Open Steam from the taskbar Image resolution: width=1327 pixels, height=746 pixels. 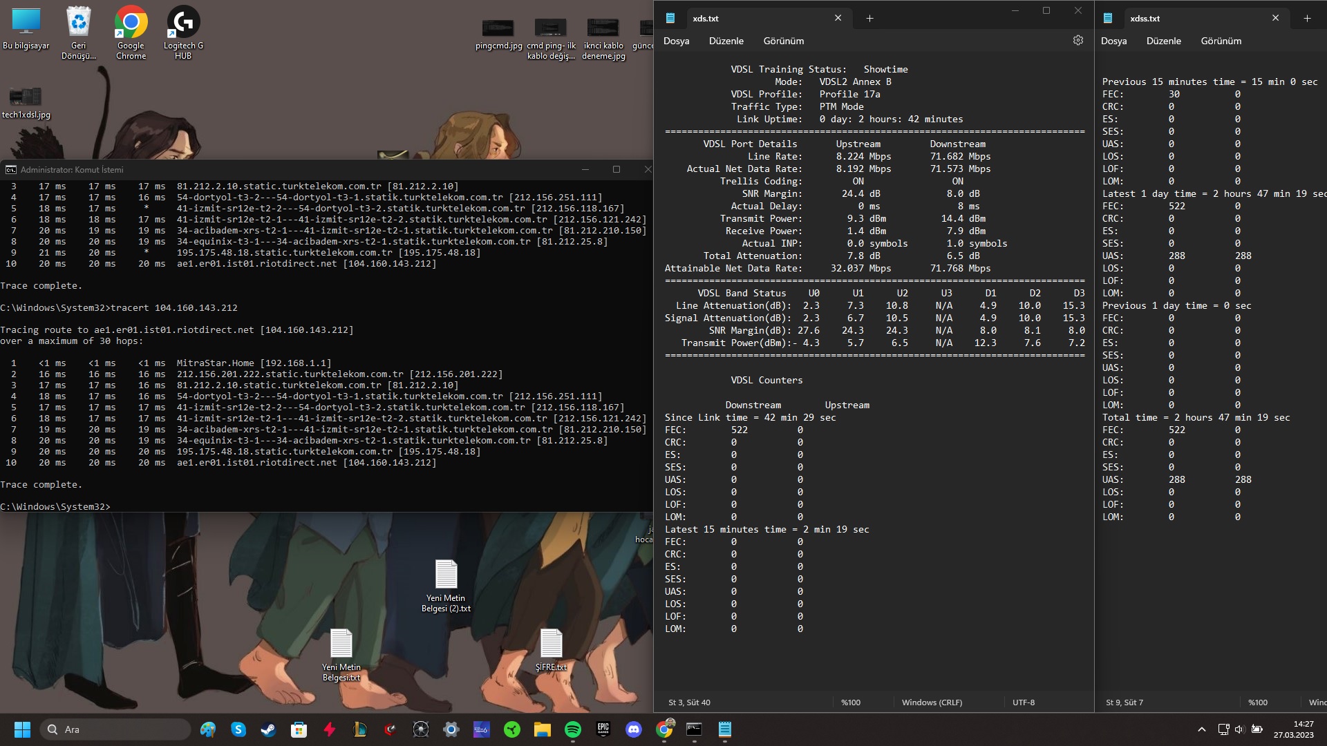268,729
